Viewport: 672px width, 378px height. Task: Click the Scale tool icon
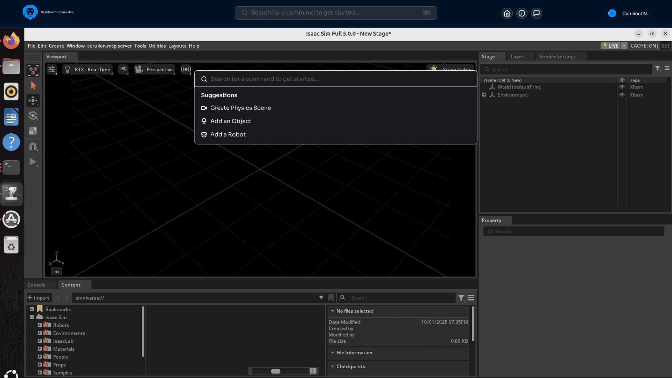click(x=33, y=131)
